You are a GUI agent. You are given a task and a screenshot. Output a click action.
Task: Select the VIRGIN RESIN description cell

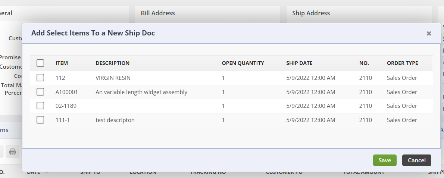pos(113,78)
